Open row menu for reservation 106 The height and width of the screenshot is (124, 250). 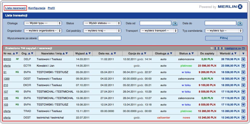click(x=243, y=98)
